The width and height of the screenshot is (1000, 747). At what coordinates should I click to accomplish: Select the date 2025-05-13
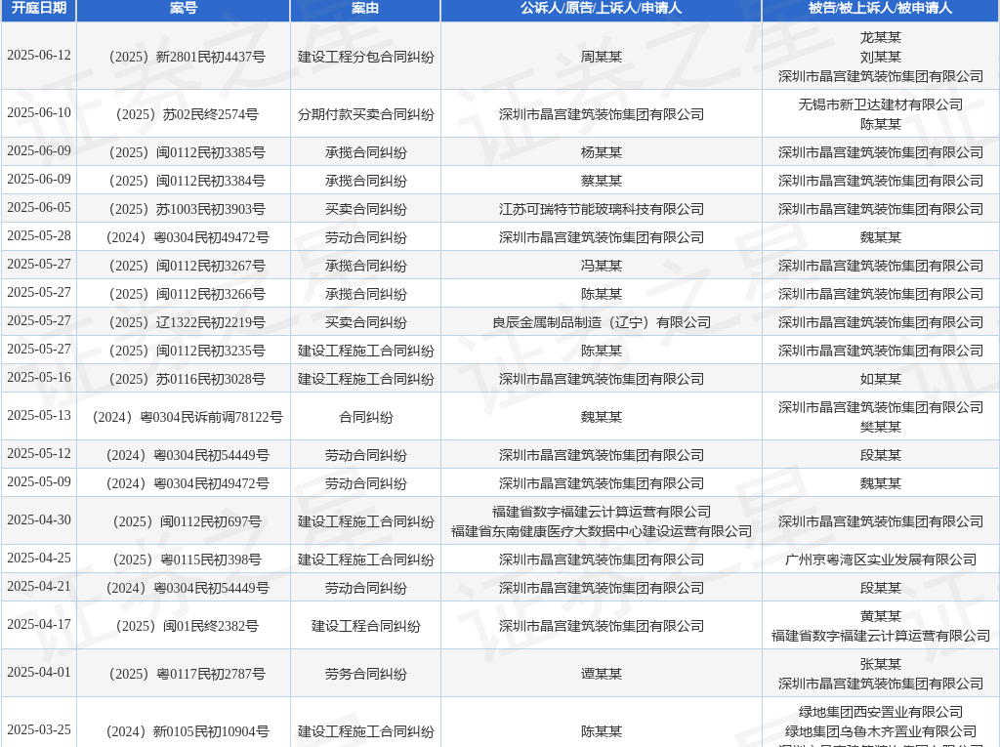click(x=39, y=416)
